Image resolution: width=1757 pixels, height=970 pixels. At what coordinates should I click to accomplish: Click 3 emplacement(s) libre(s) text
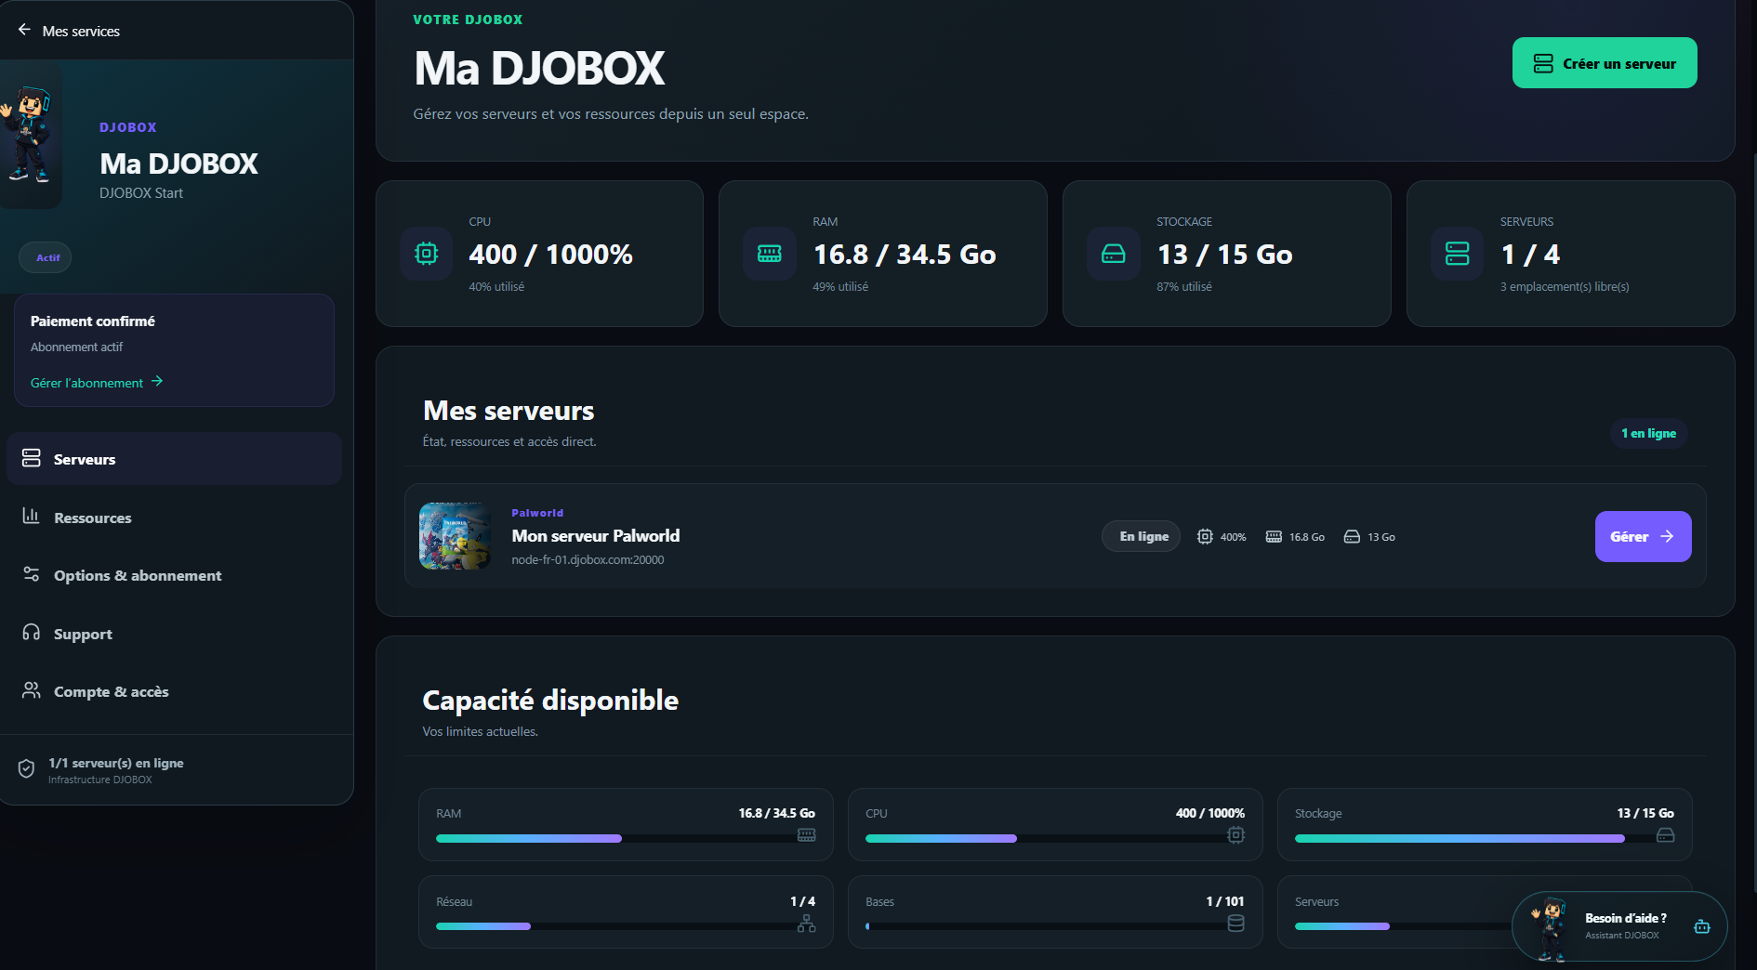(1565, 286)
